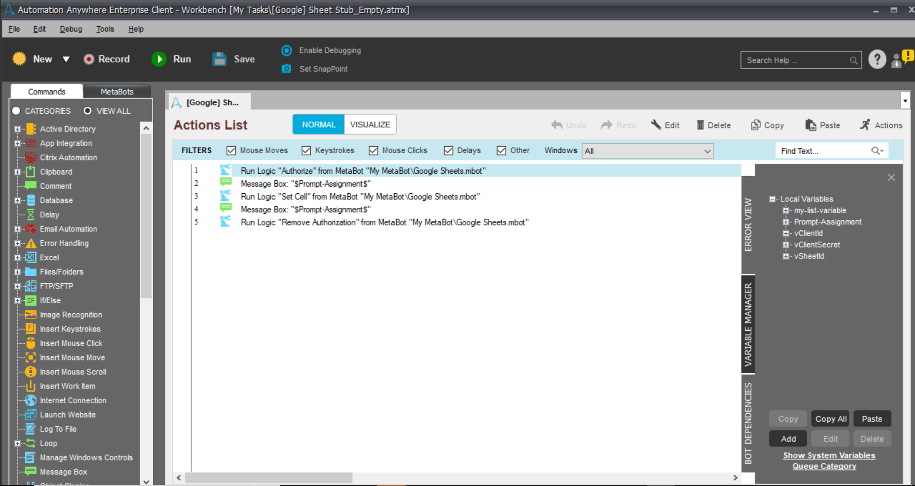Image resolution: width=915 pixels, height=486 pixels.
Task: Expand the Excel command category
Action: (x=17, y=258)
